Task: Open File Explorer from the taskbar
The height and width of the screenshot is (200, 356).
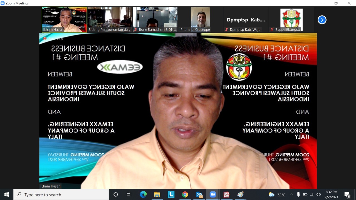Action: tap(157, 194)
